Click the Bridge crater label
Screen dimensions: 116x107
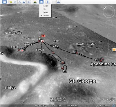pos(10,88)
